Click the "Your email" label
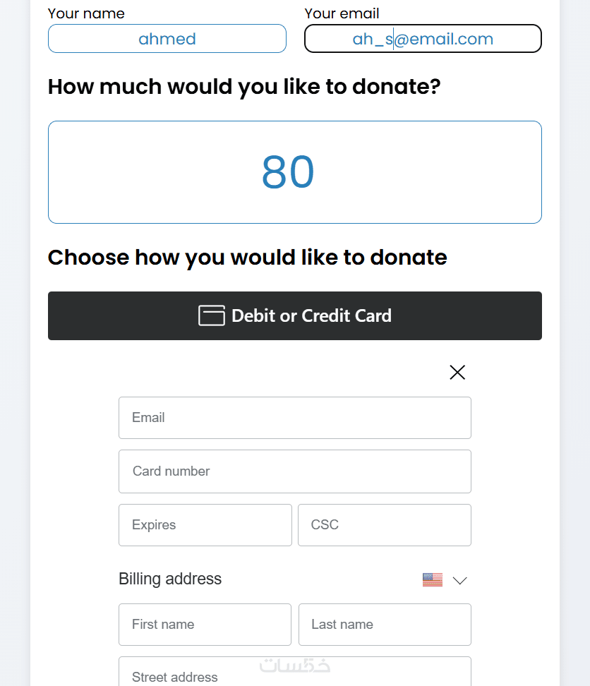The height and width of the screenshot is (686, 590). point(342,13)
